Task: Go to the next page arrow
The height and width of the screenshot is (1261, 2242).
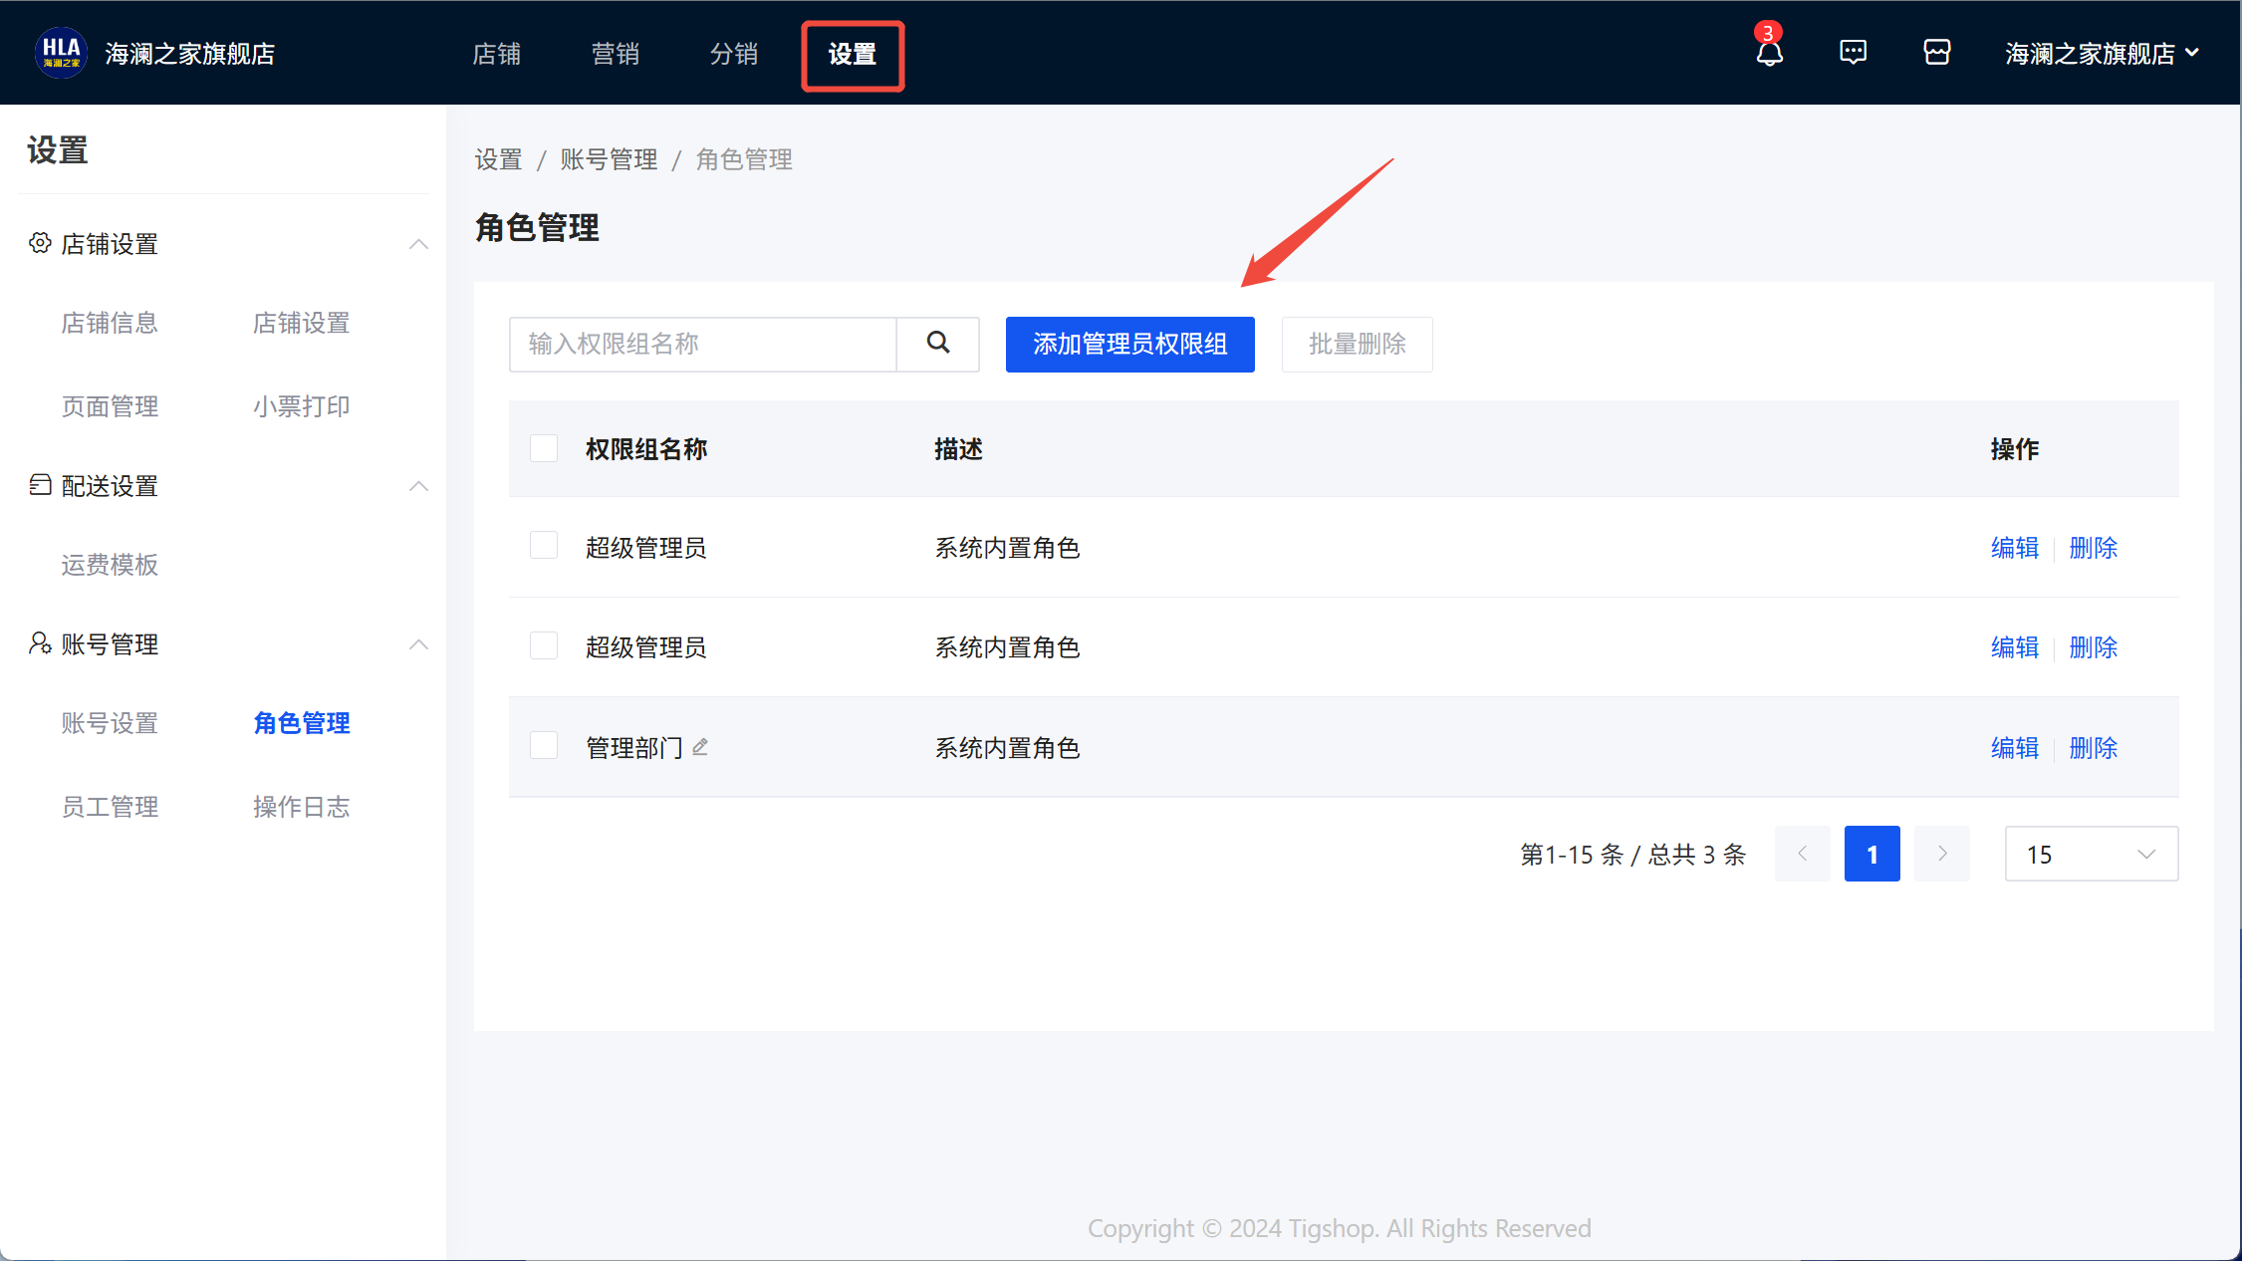Action: (x=1941, y=854)
